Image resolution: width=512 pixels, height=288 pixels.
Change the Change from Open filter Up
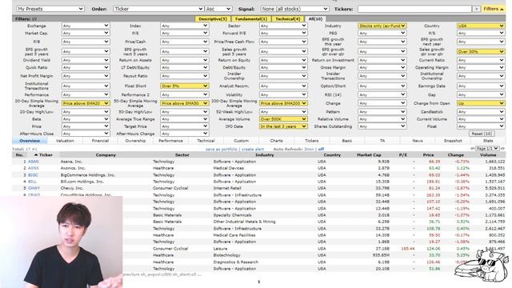(x=481, y=103)
